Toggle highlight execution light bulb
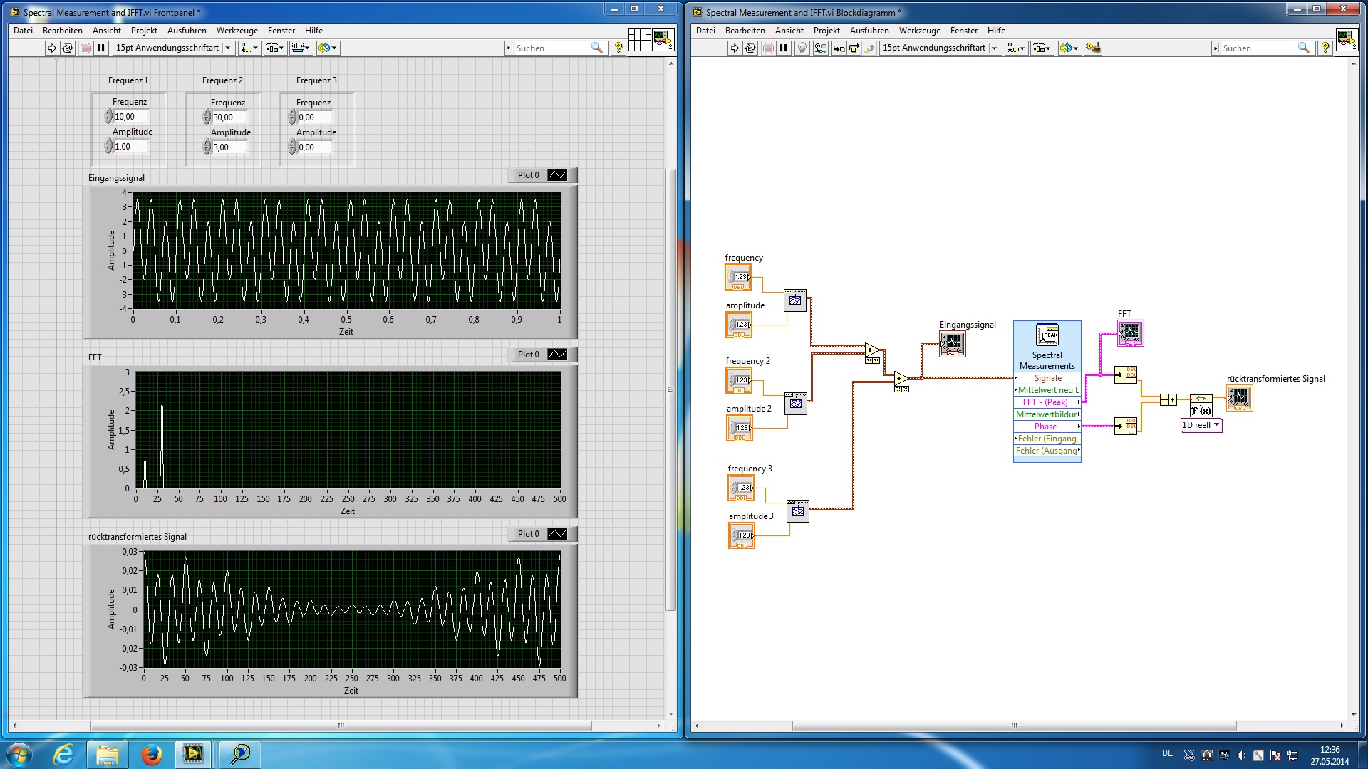Screen dimensions: 1368x769 (802, 48)
